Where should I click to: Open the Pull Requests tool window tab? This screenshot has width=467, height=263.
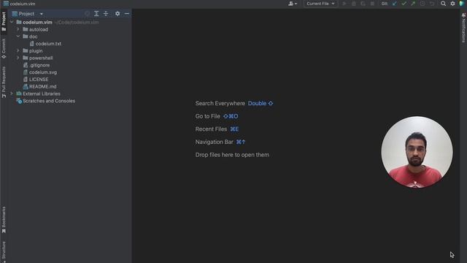tap(4, 82)
